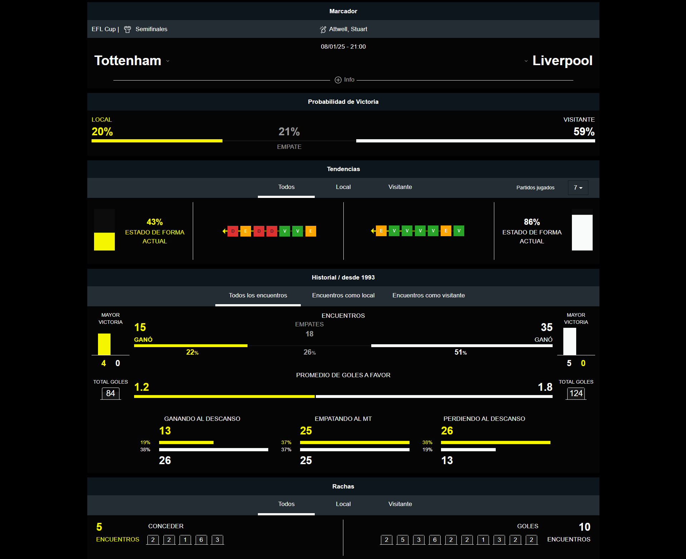This screenshot has width=686, height=559.
Task: Click Tottenham's first red D result badge
Action: (x=233, y=231)
